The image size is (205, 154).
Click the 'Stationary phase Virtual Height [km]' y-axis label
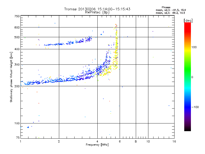(x=11, y=77)
